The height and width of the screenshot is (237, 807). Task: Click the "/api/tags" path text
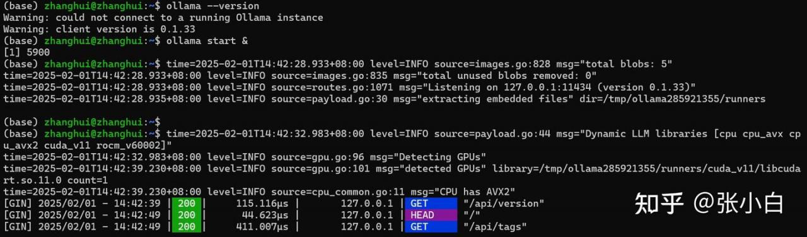click(495, 226)
